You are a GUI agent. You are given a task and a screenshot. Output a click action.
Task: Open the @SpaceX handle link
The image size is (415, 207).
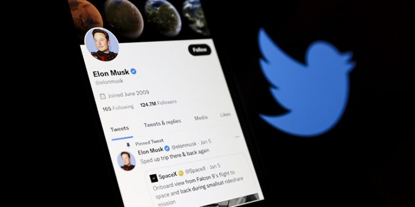[x=196, y=170]
